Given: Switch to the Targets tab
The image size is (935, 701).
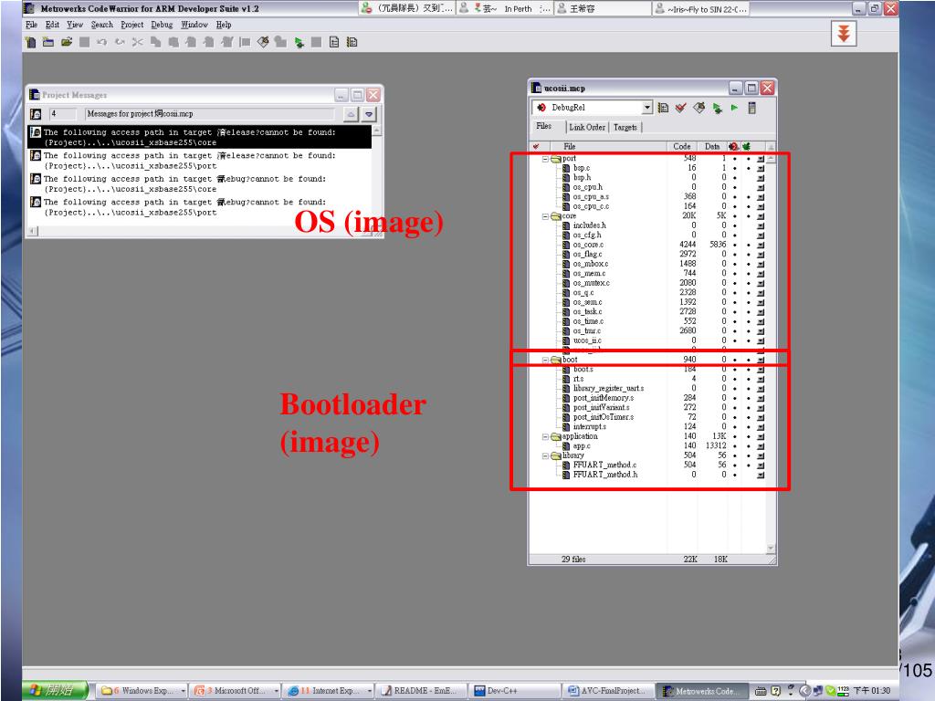Looking at the screenshot, I should point(625,128).
